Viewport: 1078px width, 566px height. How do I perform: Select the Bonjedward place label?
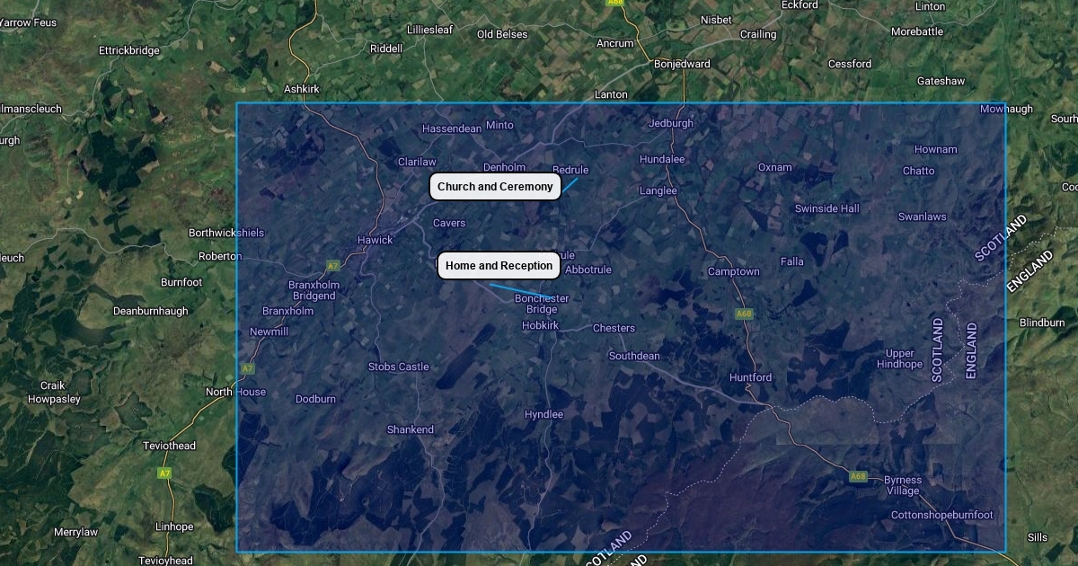click(682, 64)
